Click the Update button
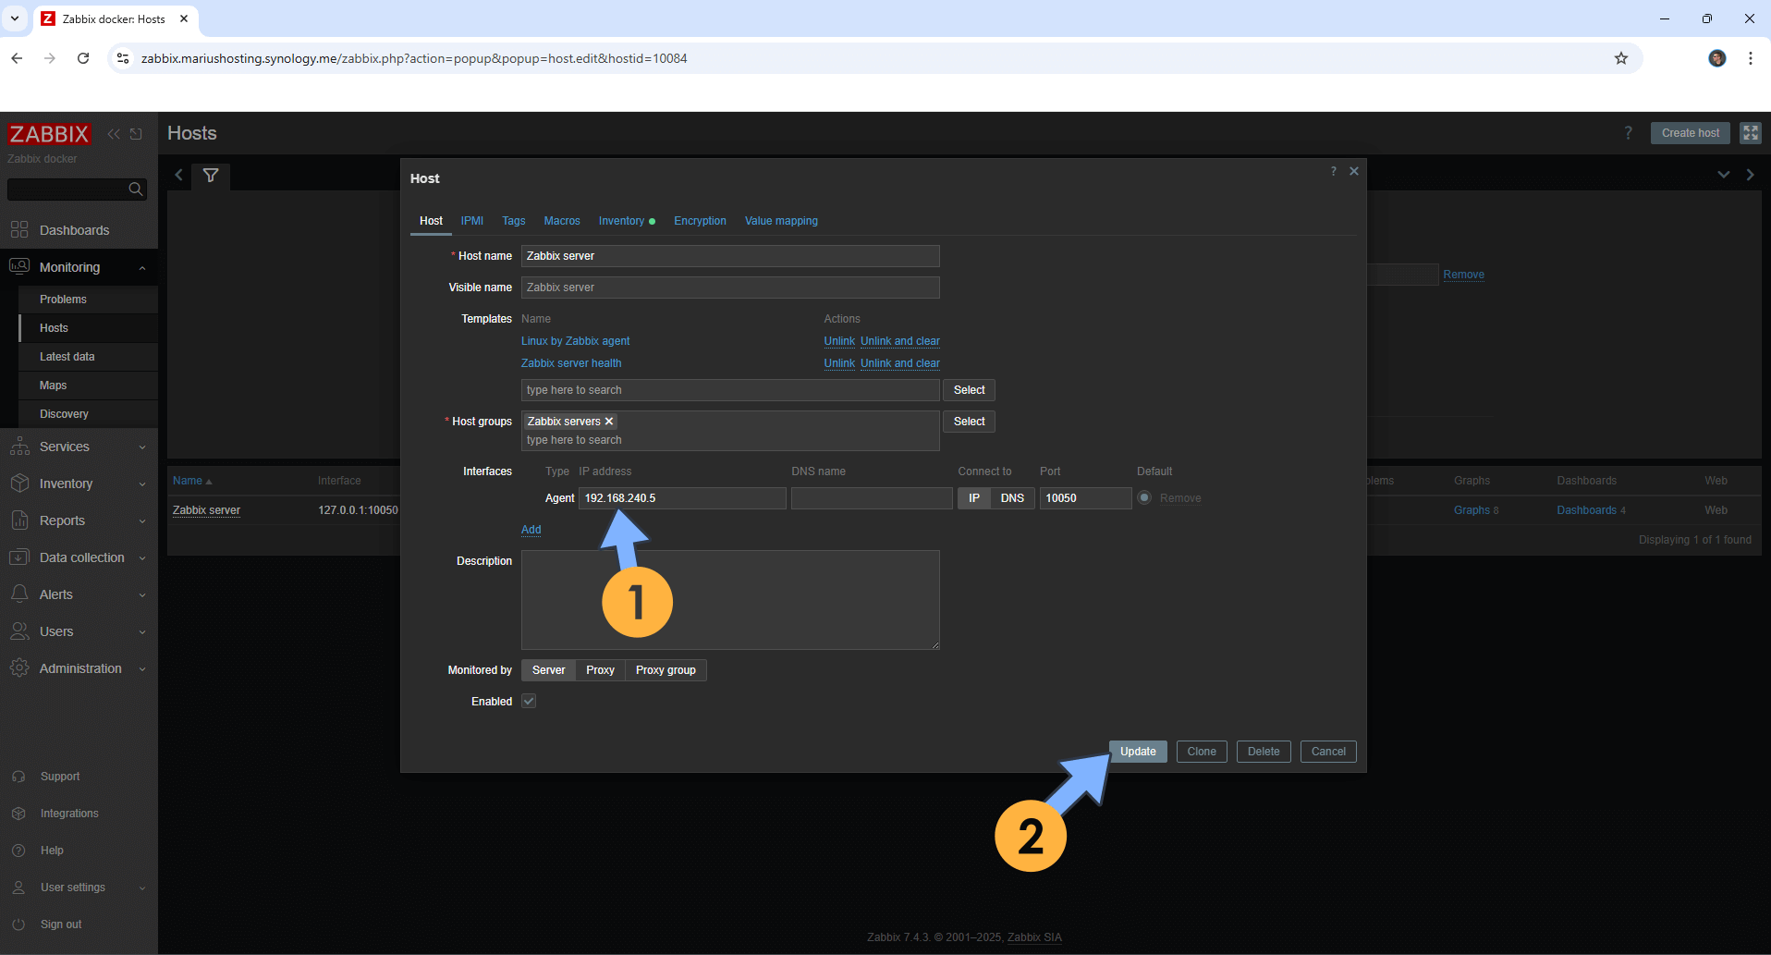This screenshot has height=955, width=1771. (x=1138, y=752)
